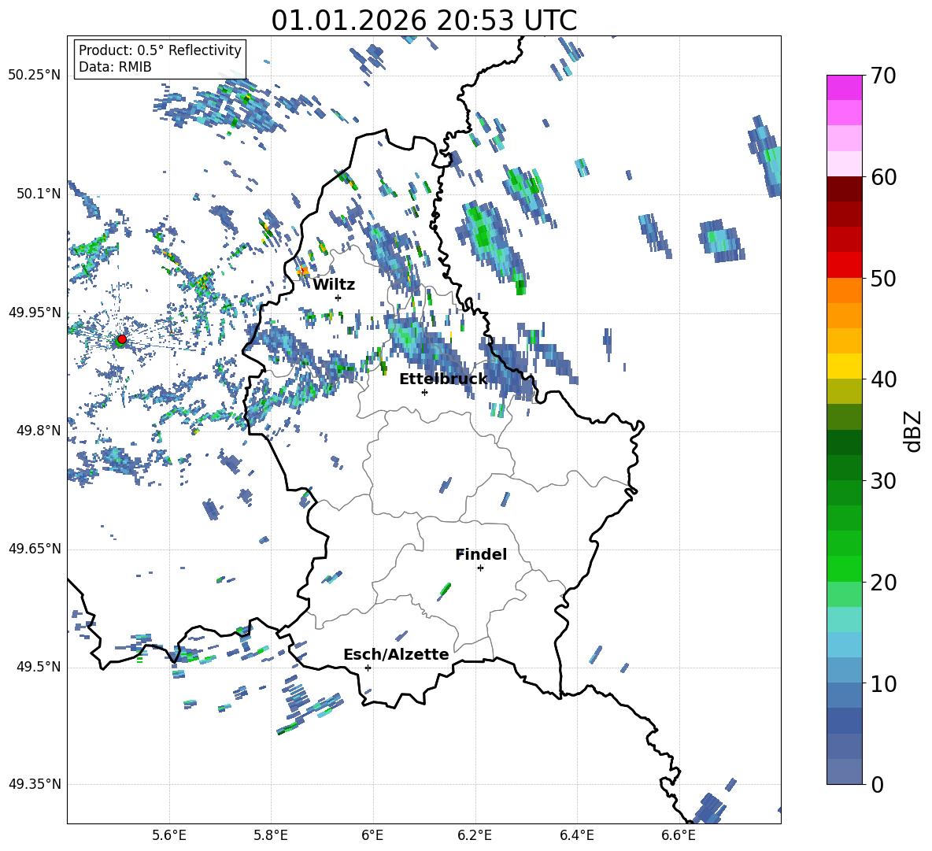Click the red radar site marker dot
This screenshot has width=932, height=851.
(122, 339)
